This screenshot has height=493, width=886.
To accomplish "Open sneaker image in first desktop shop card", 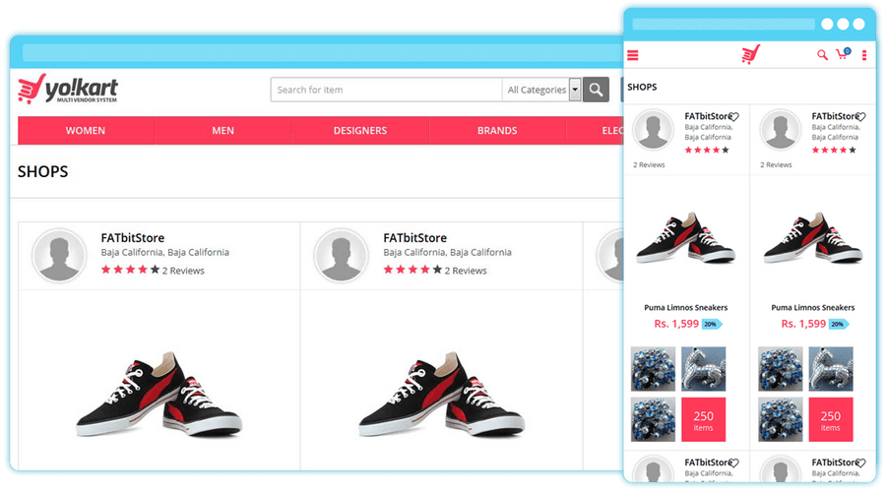I will (x=158, y=394).
